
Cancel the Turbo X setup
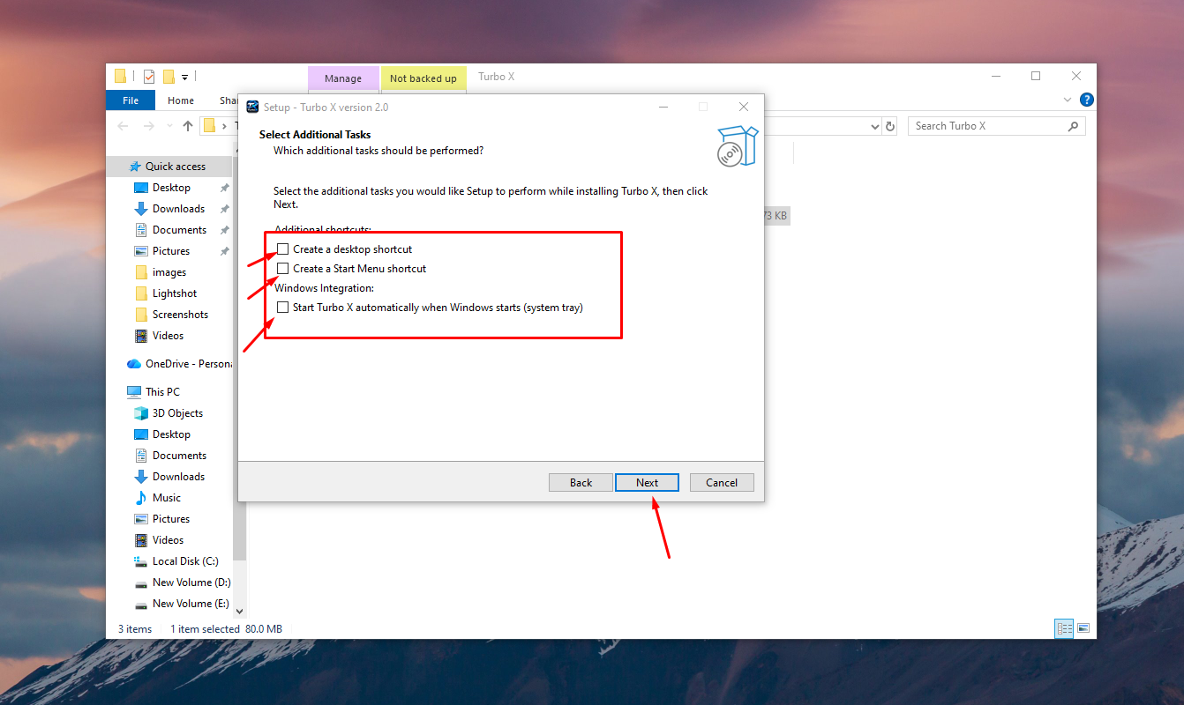click(x=722, y=482)
